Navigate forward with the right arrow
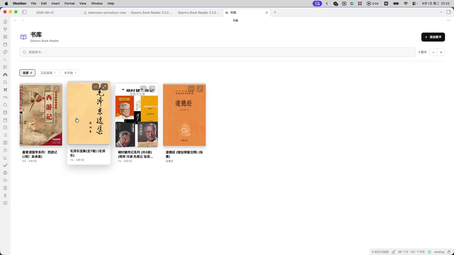The height and width of the screenshot is (255, 454). (22, 21)
